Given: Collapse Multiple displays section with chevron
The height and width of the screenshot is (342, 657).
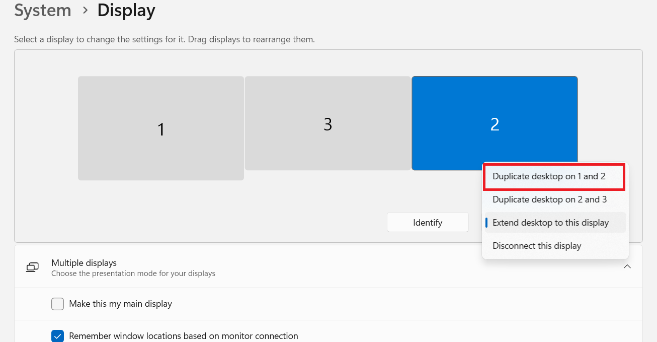Looking at the screenshot, I should pos(627,267).
